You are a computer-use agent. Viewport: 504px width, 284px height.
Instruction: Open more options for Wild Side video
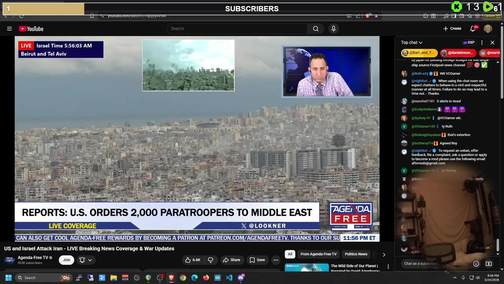[x=388, y=267]
